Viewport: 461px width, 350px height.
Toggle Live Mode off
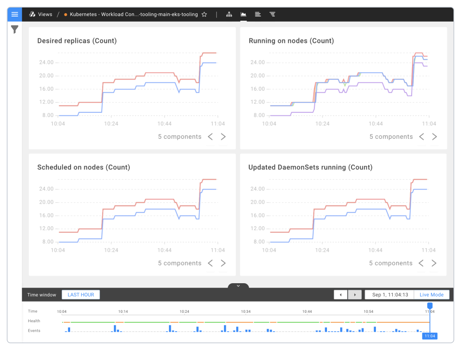coord(431,294)
